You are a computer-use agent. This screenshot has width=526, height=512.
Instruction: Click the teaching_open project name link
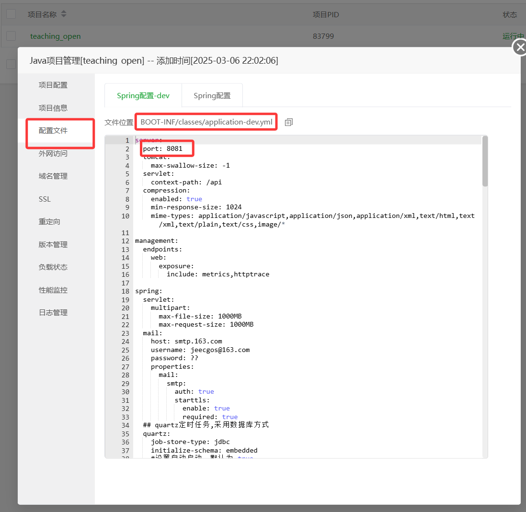pos(55,36)
